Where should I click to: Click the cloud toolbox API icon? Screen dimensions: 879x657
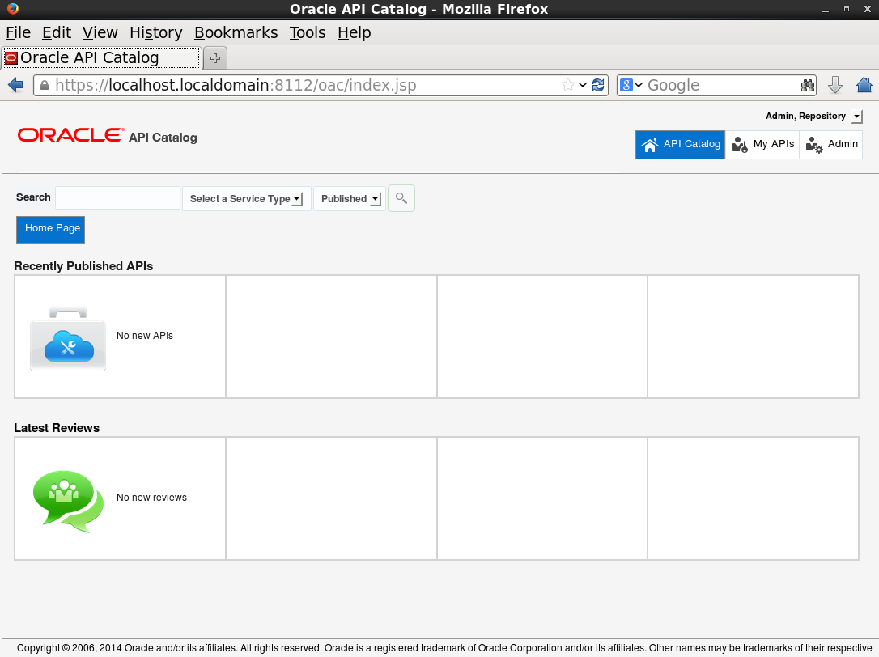[68, 338]
